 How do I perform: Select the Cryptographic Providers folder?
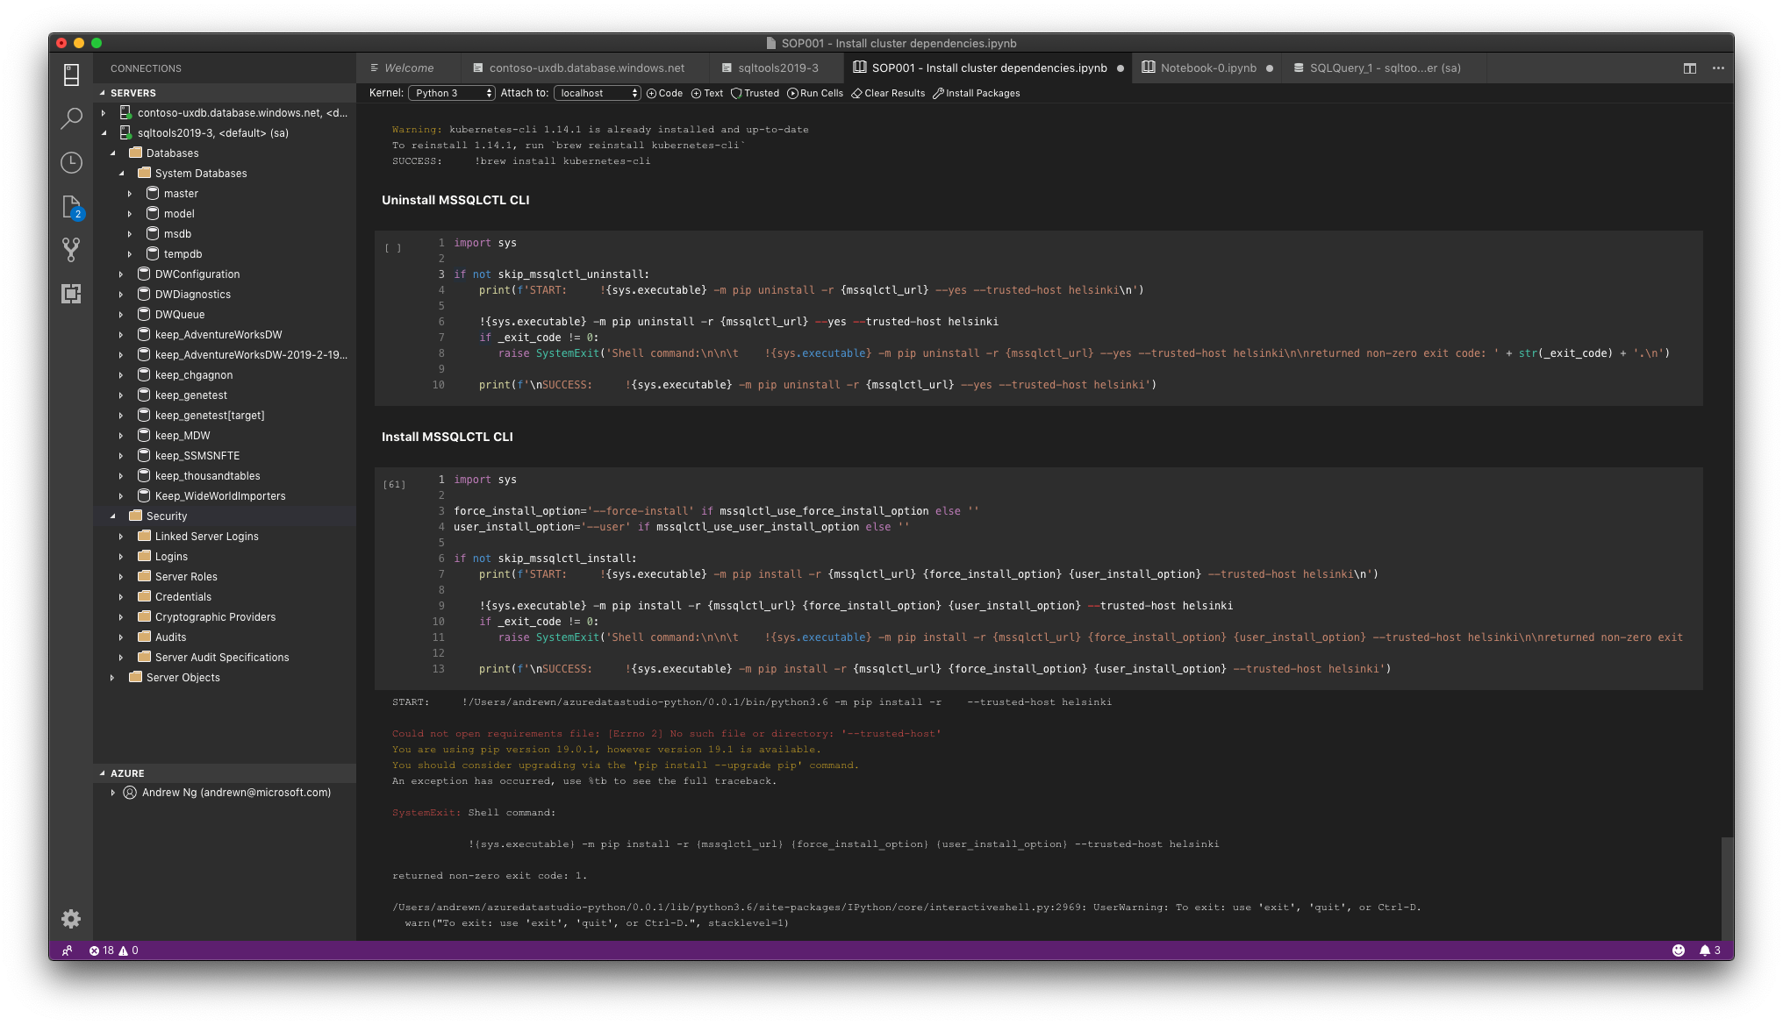215,617
